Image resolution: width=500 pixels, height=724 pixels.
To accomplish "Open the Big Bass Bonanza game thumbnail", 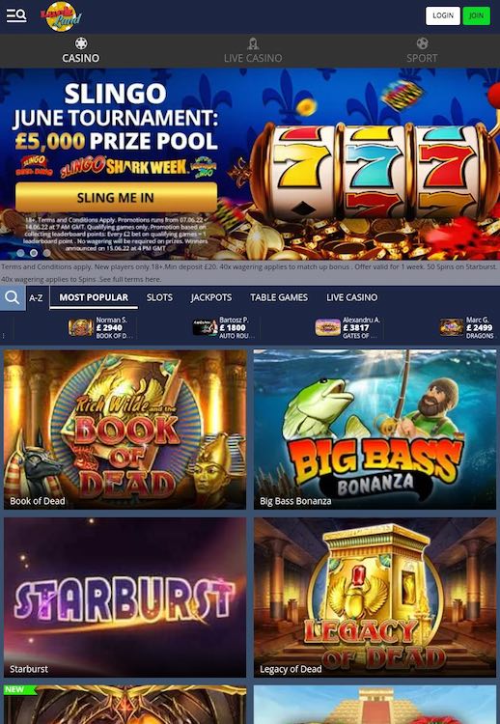I will point(375,430).
